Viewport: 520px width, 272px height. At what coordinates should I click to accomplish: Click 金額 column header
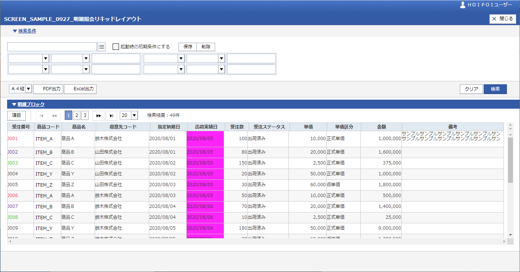click(x=382, y=127)
